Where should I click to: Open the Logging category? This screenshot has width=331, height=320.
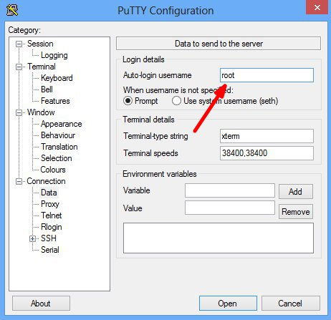pyautogui.click(x=54, y=55)
